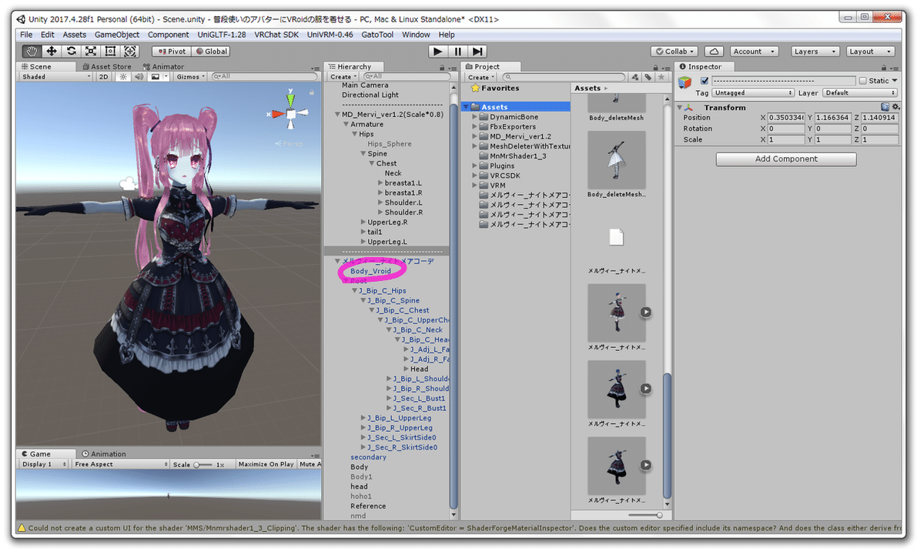Toggle scene lighting sun icon
The width and height of the screenshot is (924, 555).
click(123, 76)
